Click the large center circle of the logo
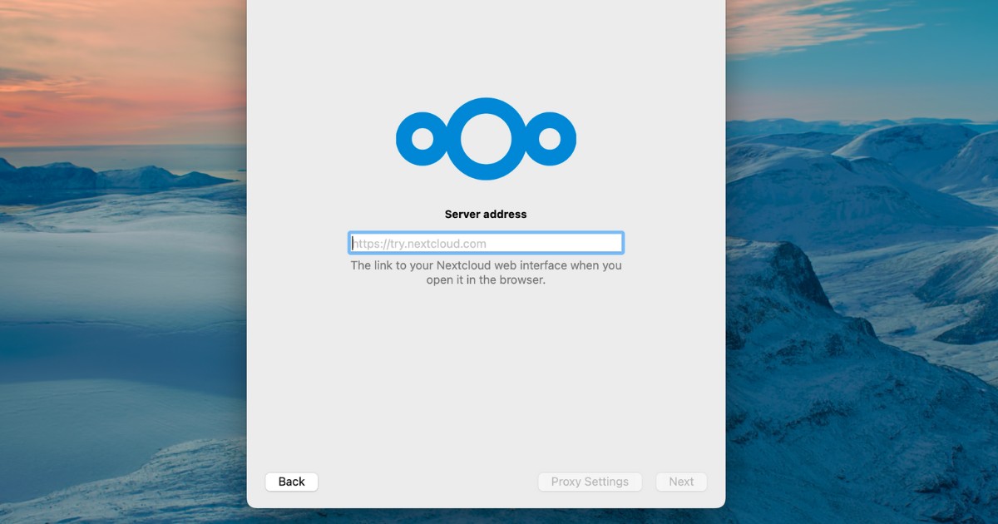The width and height of the screenshot is (998, 524). tap(486, 138)
